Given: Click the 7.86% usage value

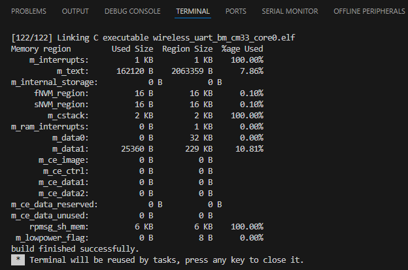Looking at the screenshot, I should [250, 71].
